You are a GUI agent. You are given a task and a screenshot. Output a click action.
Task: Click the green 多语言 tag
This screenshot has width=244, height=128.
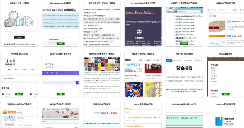[184, 44]
